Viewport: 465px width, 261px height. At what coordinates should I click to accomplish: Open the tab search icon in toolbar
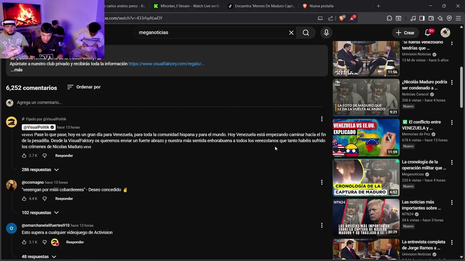pos(399,18)
